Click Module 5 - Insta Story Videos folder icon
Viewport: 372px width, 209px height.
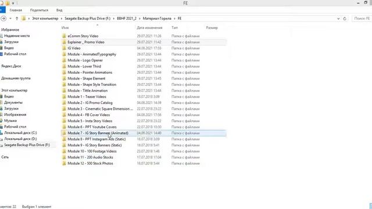click(x=64, y=121)
